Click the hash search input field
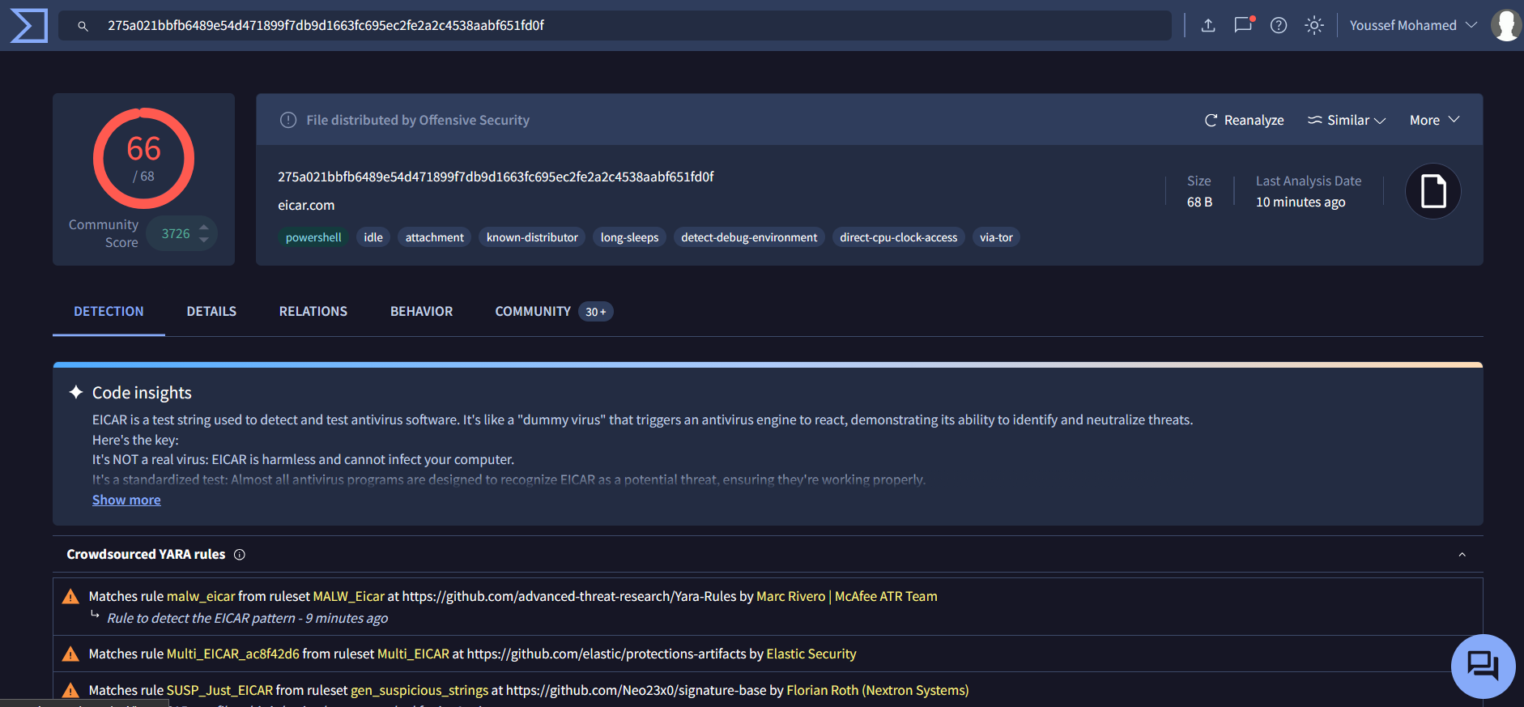Image resolution: width=1524 pixels, height=707 pixels. (x=615, y=25)
